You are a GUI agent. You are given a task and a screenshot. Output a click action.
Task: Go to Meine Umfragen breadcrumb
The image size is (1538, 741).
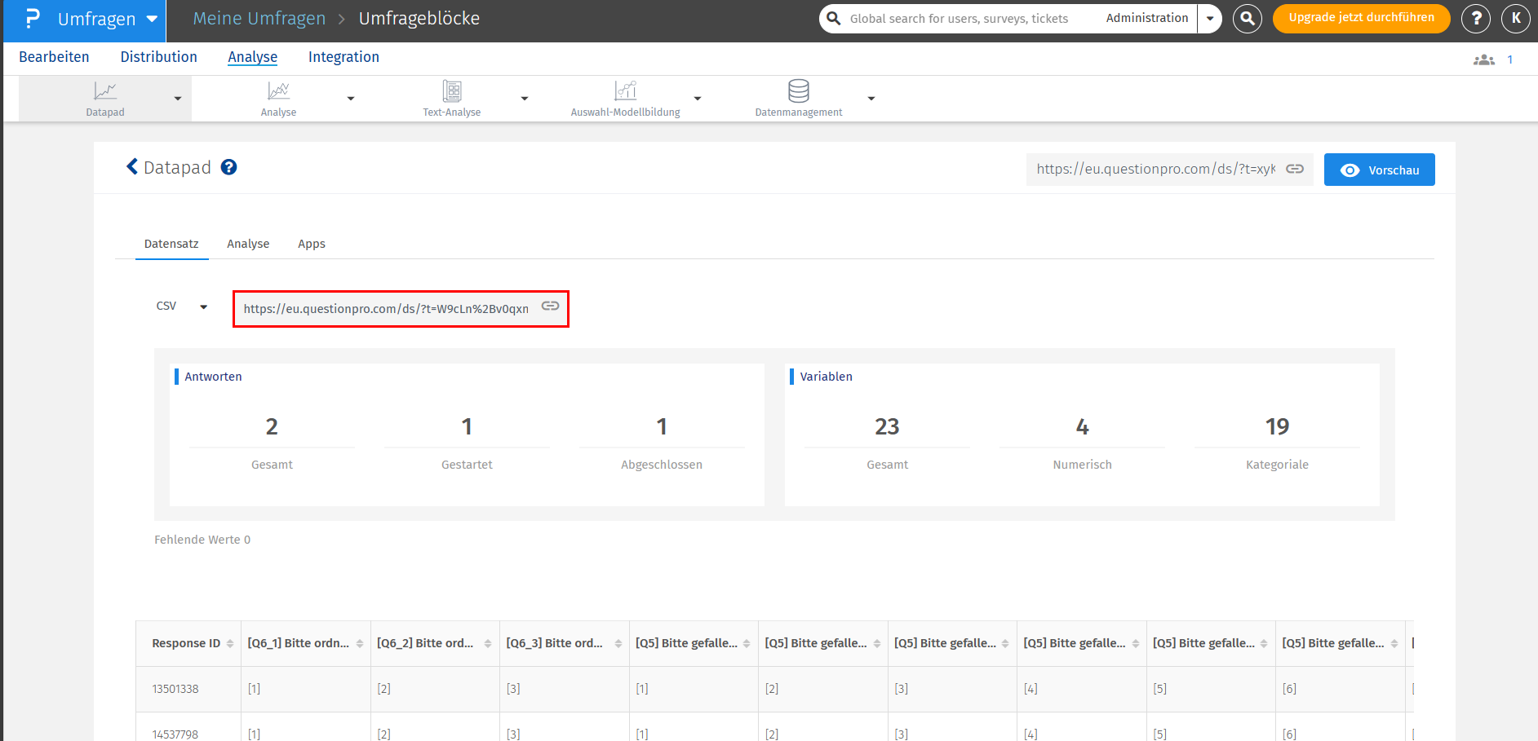[259, 19]
